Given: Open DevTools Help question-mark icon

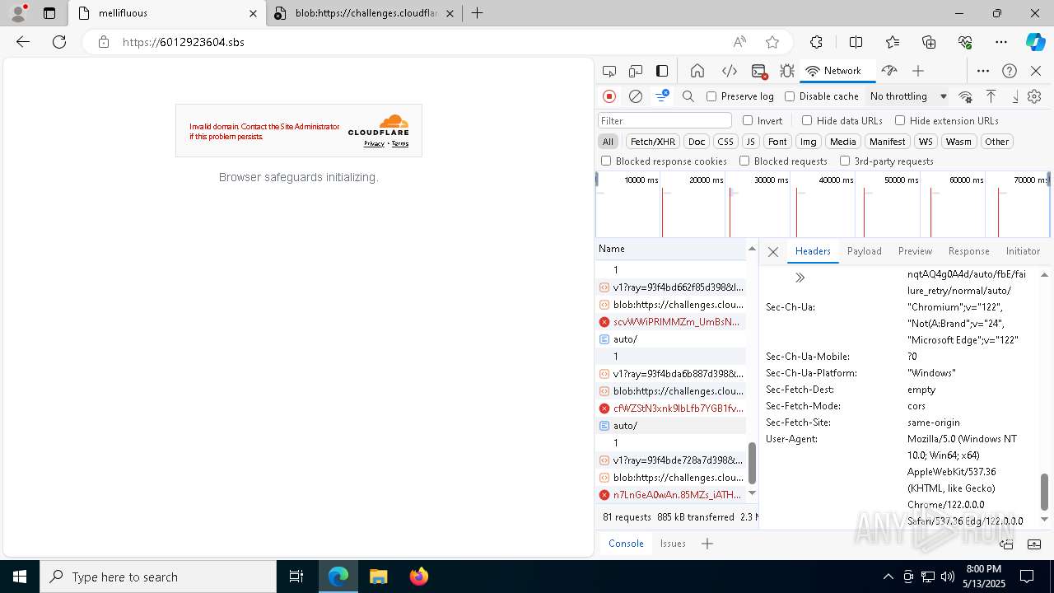Looking at the screenshot, I should coord(1010,71).
